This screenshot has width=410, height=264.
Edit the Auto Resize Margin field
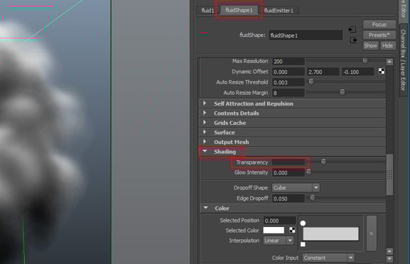(288, 93)
